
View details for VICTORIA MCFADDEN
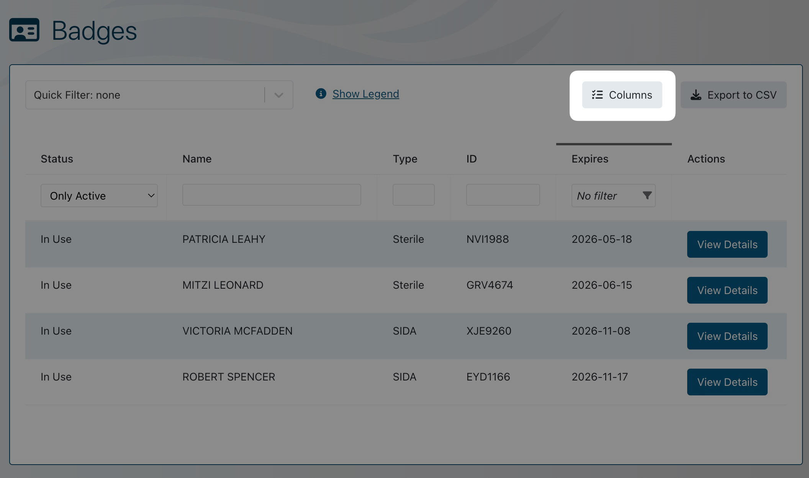[727, 336]
